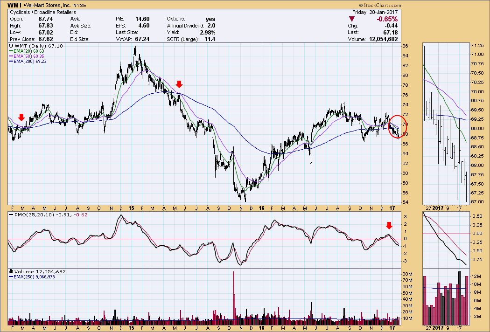490x332 pixels.
Task: Click the Ask Size label
Action: [x=81, y=26]
